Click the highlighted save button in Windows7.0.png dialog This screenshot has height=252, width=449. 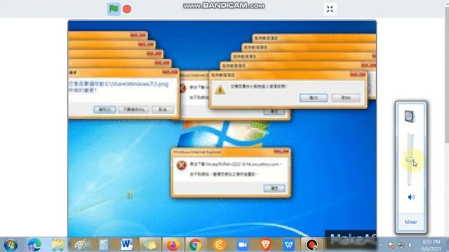tap(105, 110)
